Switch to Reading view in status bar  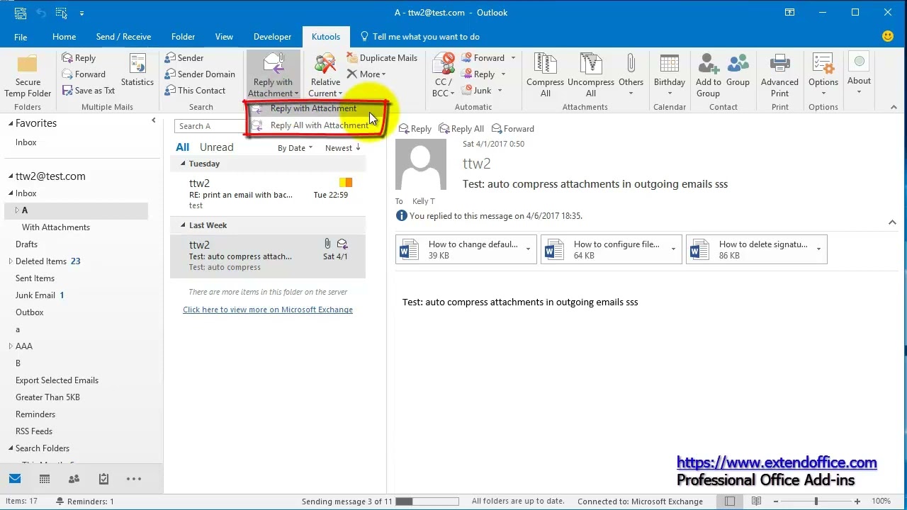[x=757, y=501]
